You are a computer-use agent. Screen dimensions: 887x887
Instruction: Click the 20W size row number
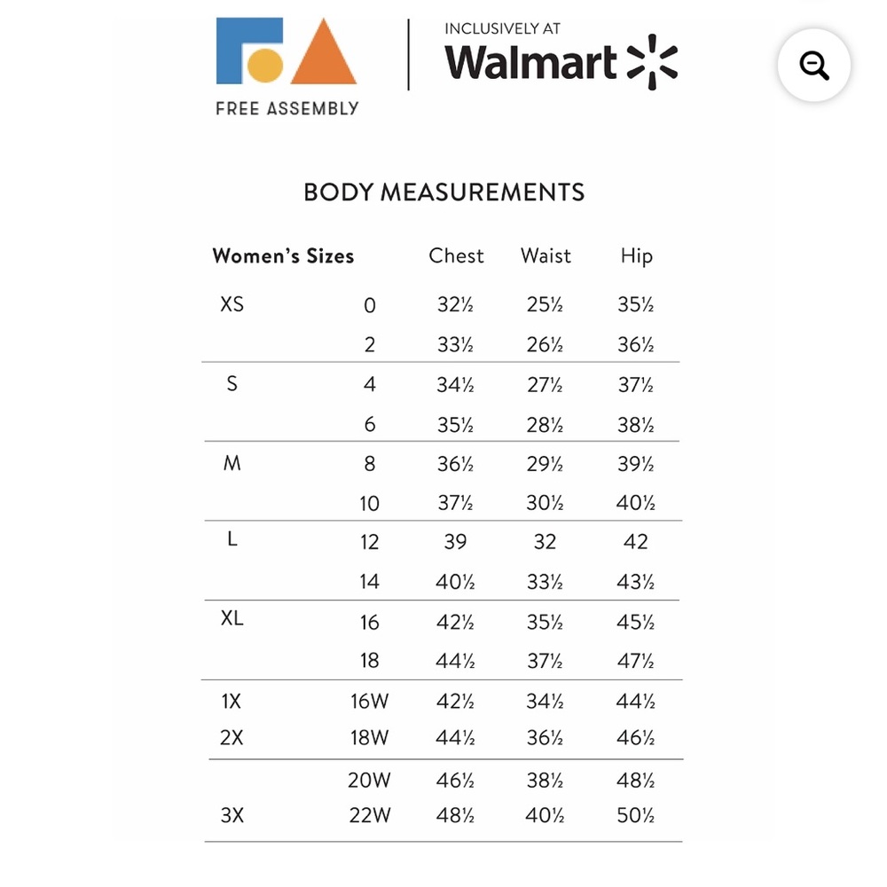pos(369,781)
